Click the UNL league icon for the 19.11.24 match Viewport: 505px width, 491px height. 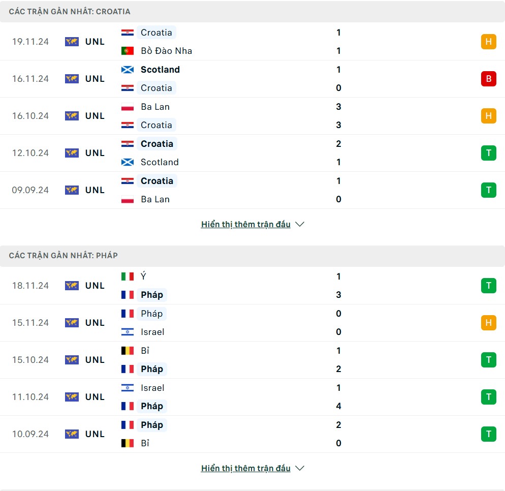tap(72, 42)
